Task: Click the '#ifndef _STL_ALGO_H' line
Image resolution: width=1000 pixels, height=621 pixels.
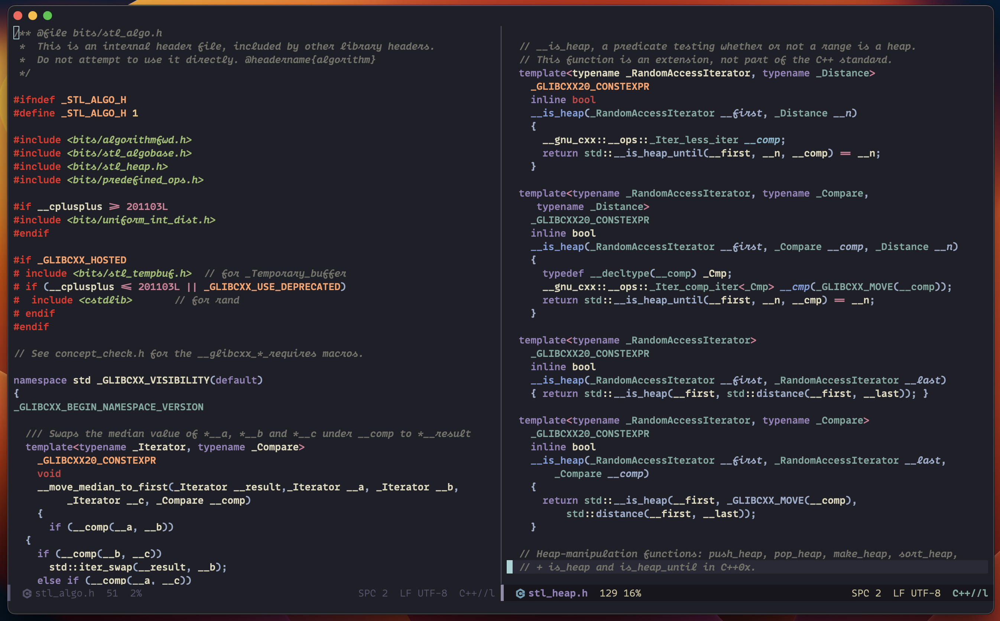Action: click(70, 100)
